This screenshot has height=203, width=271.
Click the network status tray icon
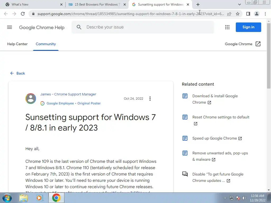[231, 198]
